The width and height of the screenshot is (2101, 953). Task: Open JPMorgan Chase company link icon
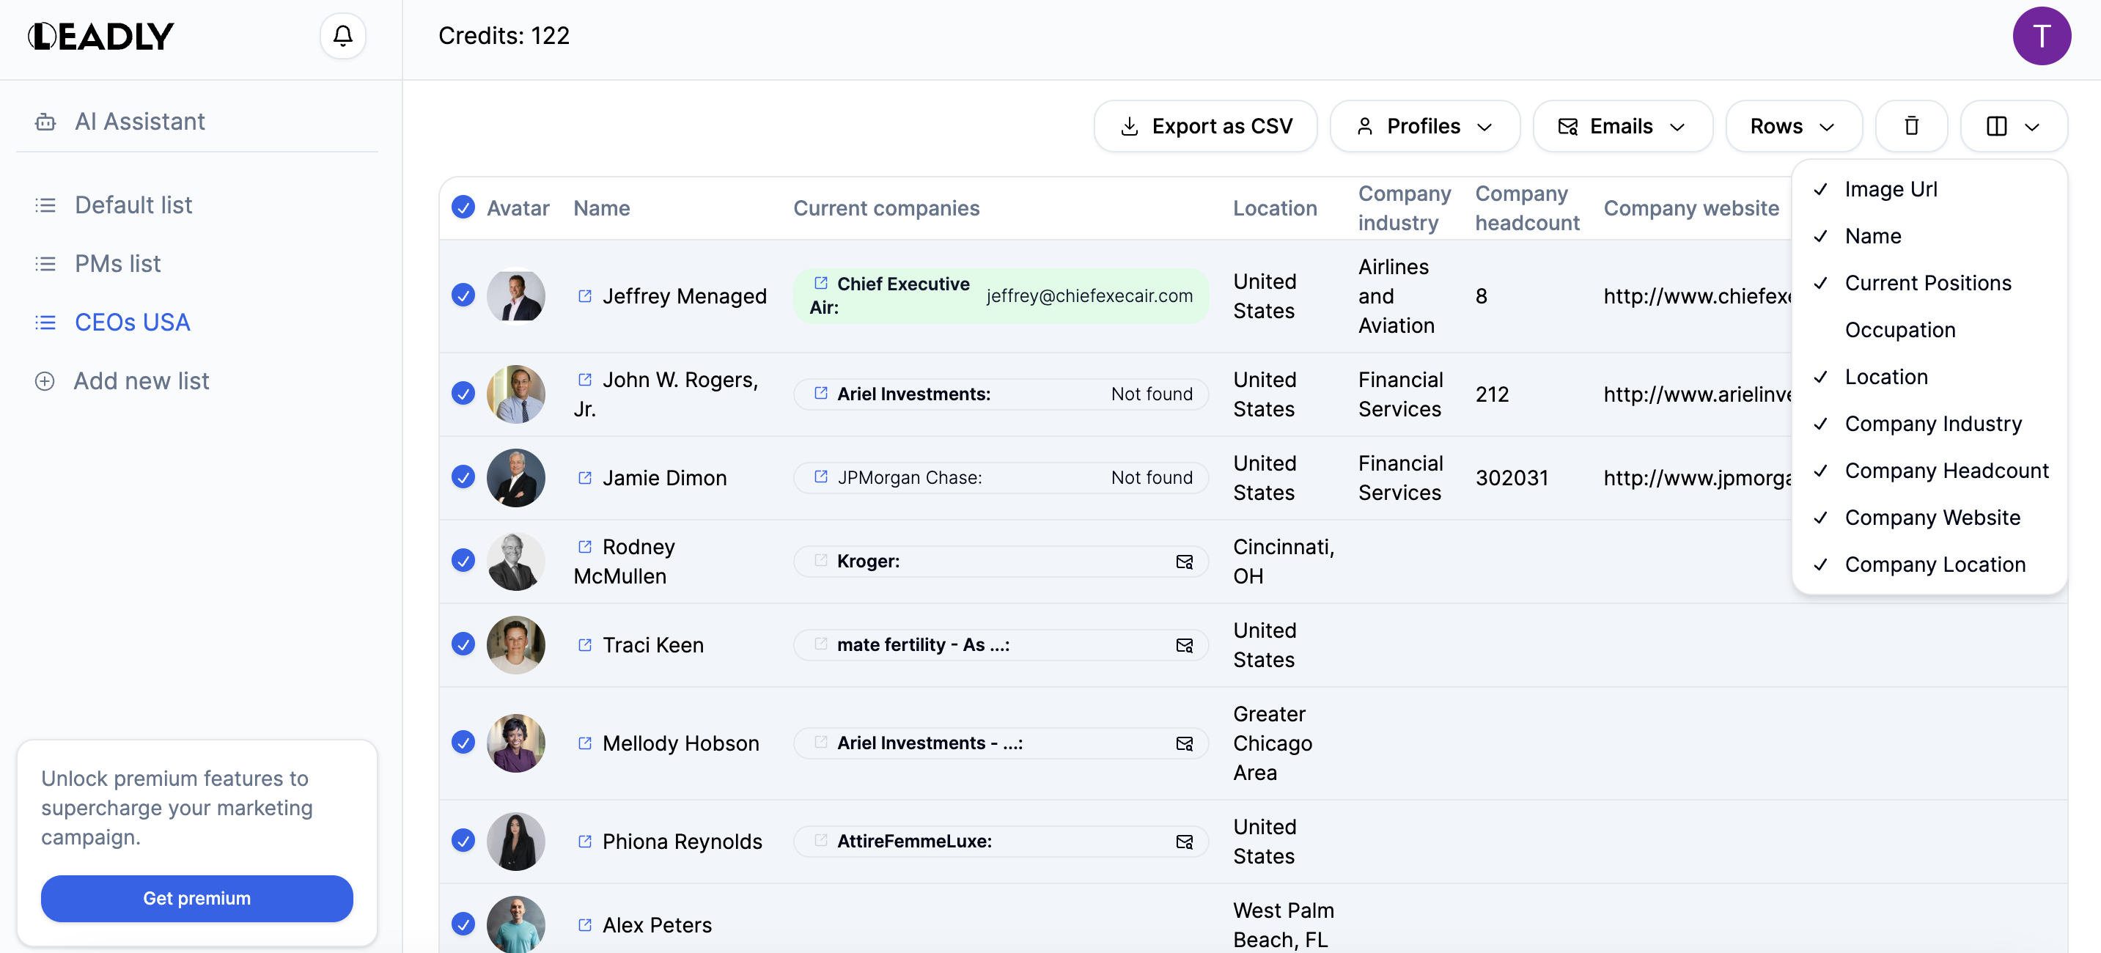click(x=820, y=476)
